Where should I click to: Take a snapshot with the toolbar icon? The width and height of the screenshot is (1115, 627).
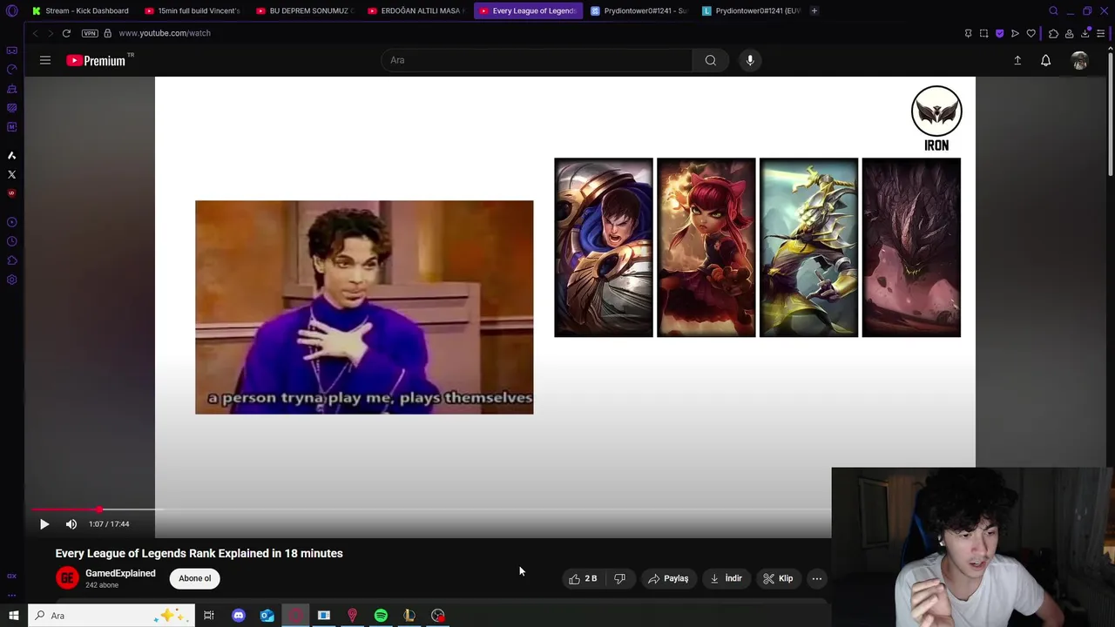click(x=983, y=33)
